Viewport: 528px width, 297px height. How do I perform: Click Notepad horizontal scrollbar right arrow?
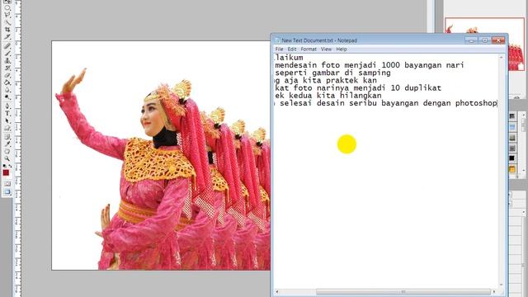coord(494,291)
